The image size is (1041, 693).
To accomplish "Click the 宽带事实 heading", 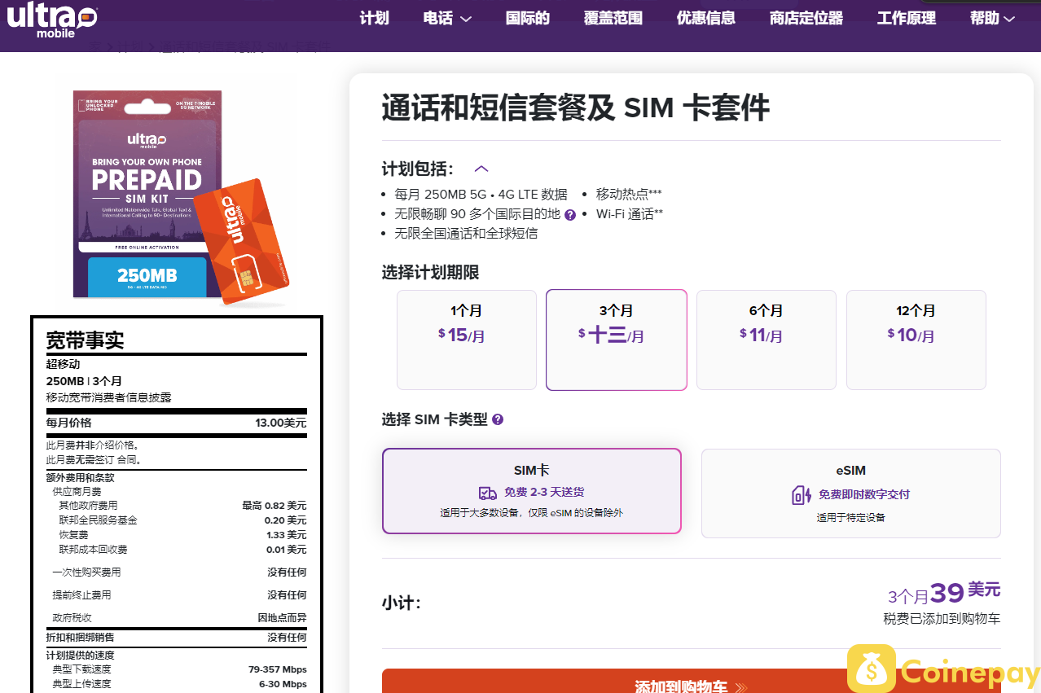I will point(85,340).
